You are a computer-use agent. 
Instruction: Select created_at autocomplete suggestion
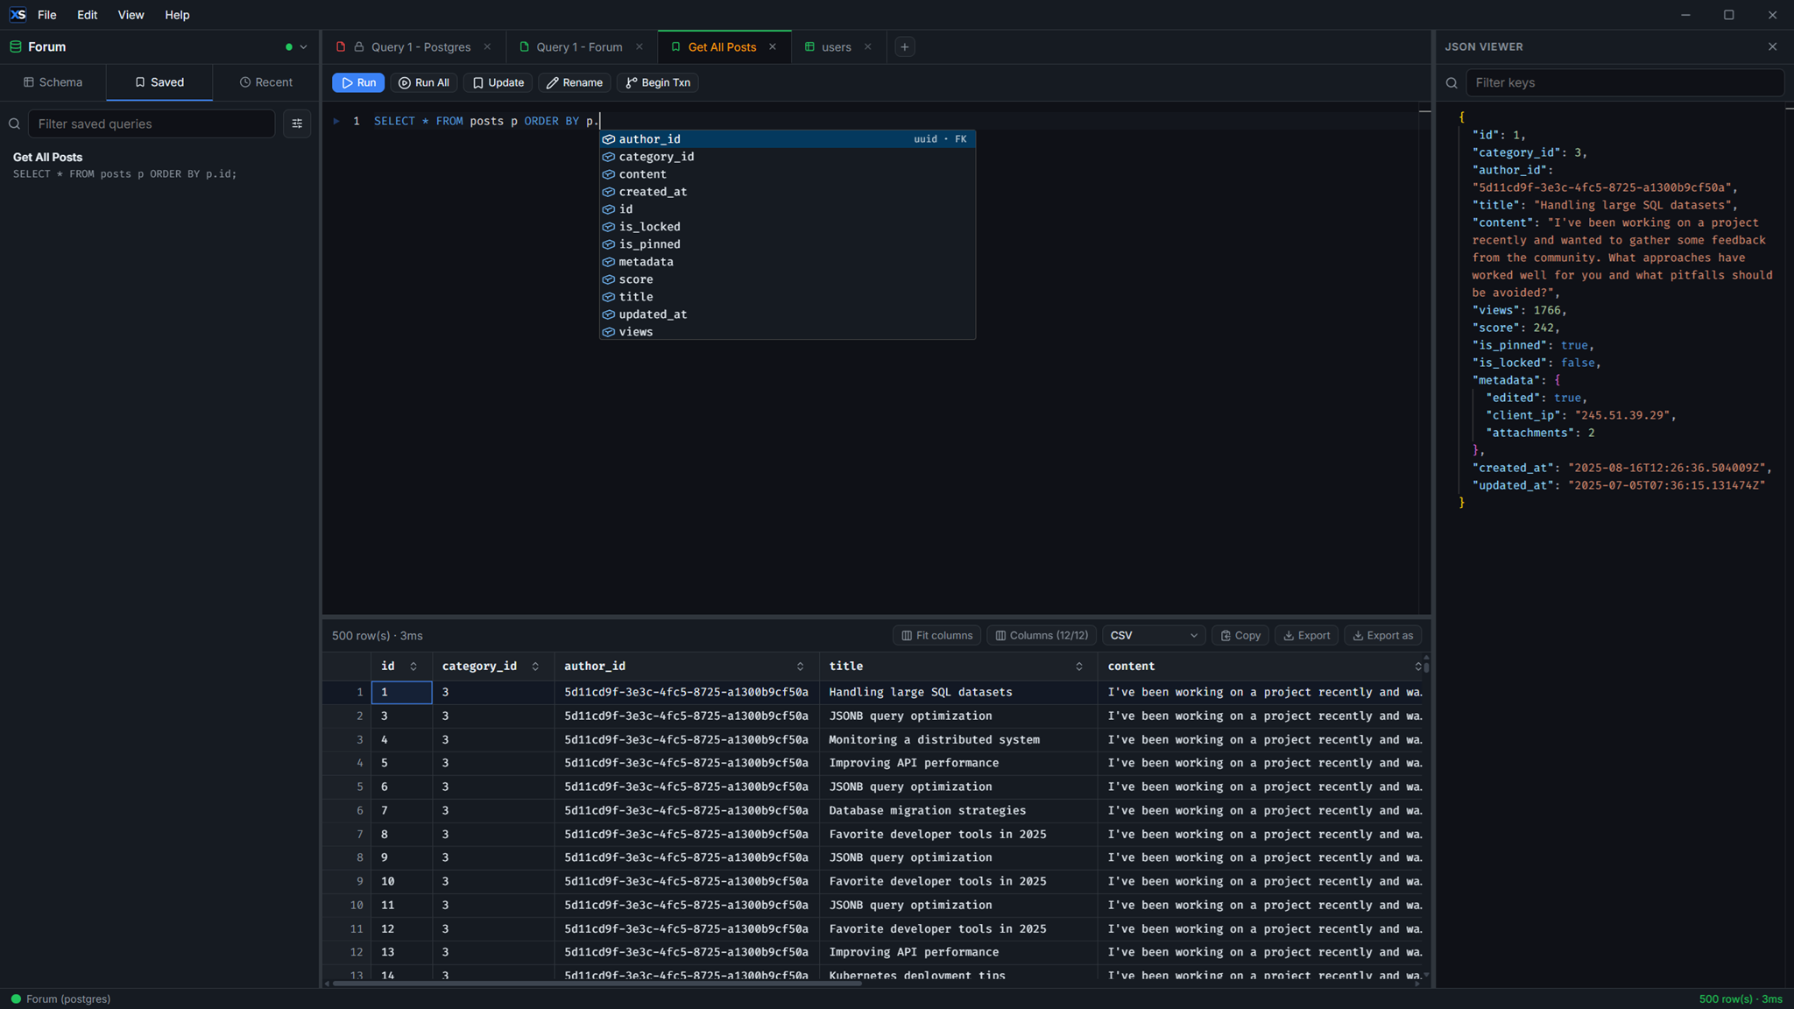click(x=787, y=192)
